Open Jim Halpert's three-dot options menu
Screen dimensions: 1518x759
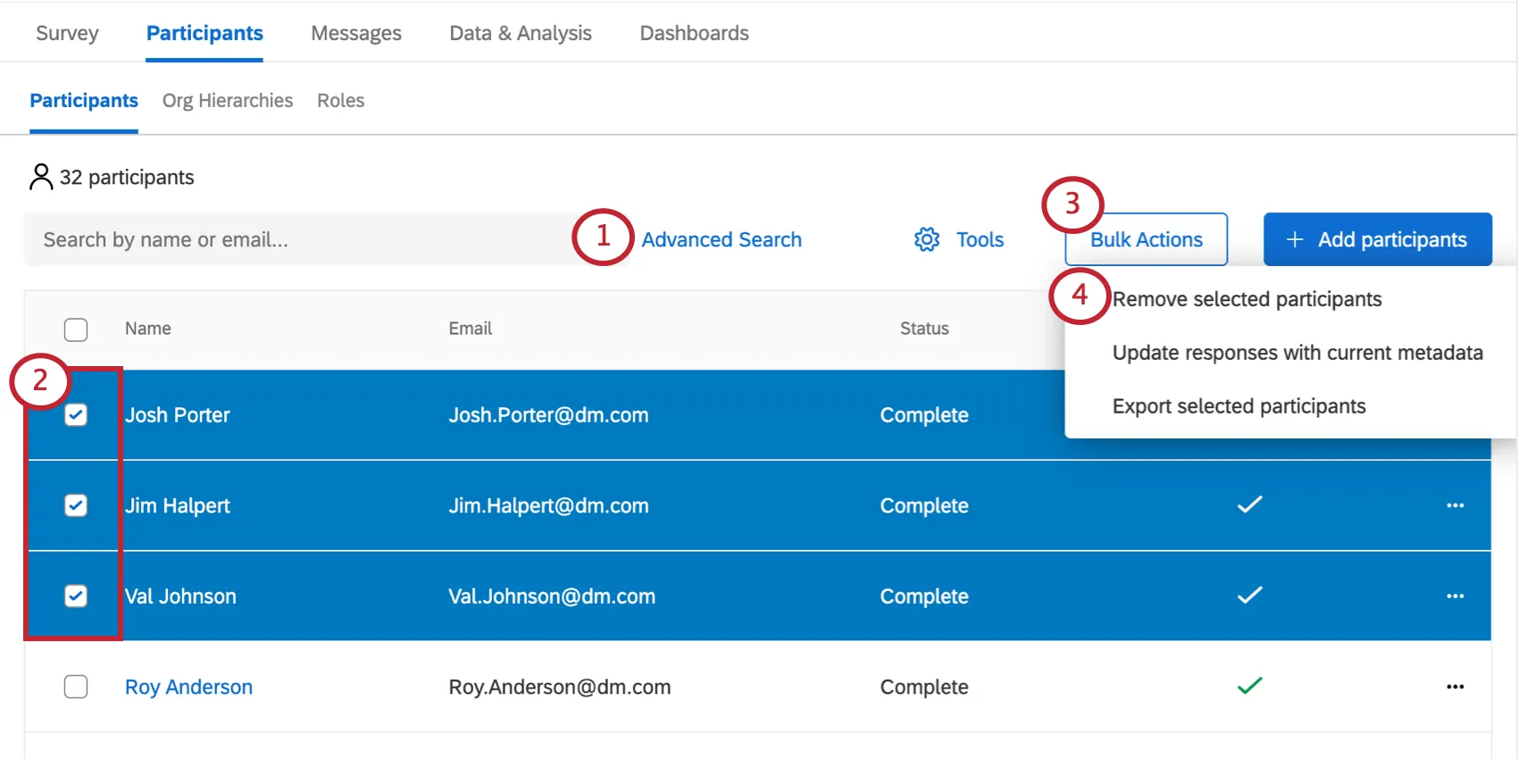tap(1455, 505)
